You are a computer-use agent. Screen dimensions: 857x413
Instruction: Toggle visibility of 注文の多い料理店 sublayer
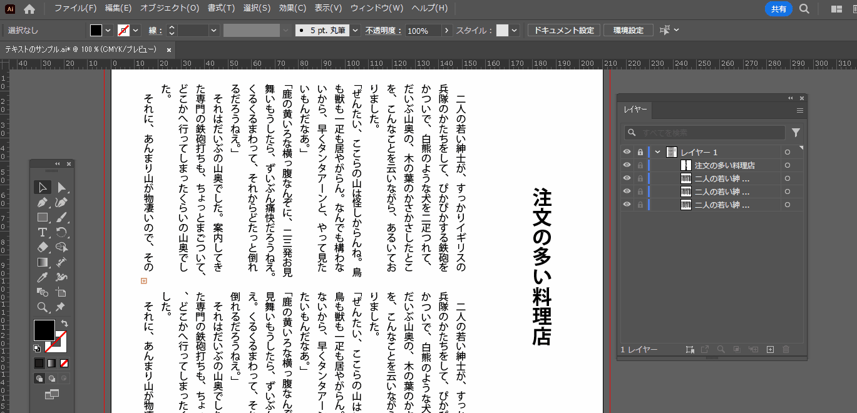pos(627,165)
